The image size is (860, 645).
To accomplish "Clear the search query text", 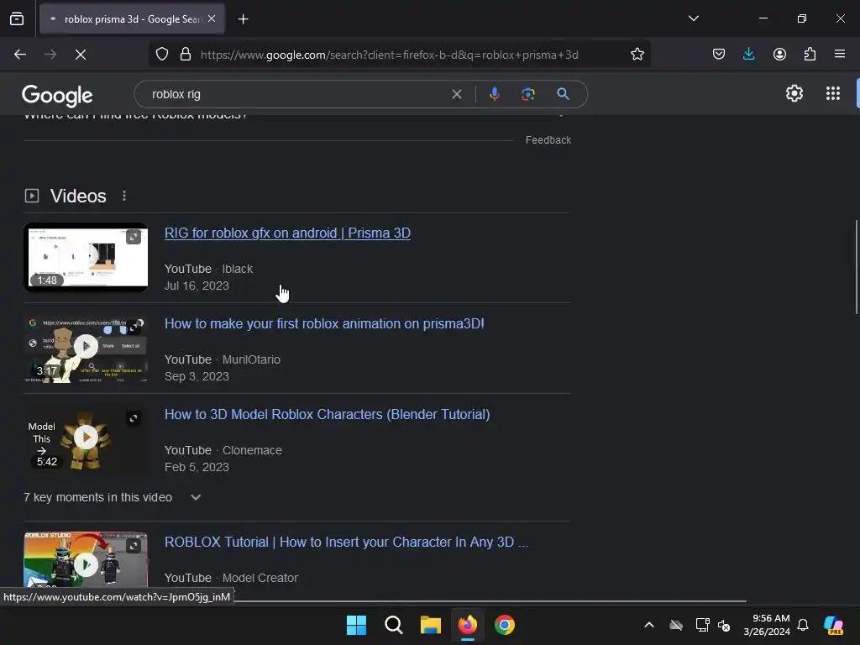I will click(456, 94).
